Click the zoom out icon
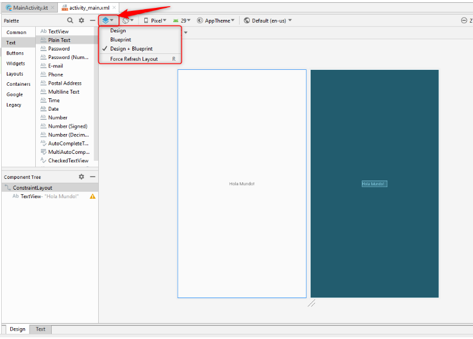Image resolution: width=473 pixels, height=339 pixels. (x=464, y=20)
